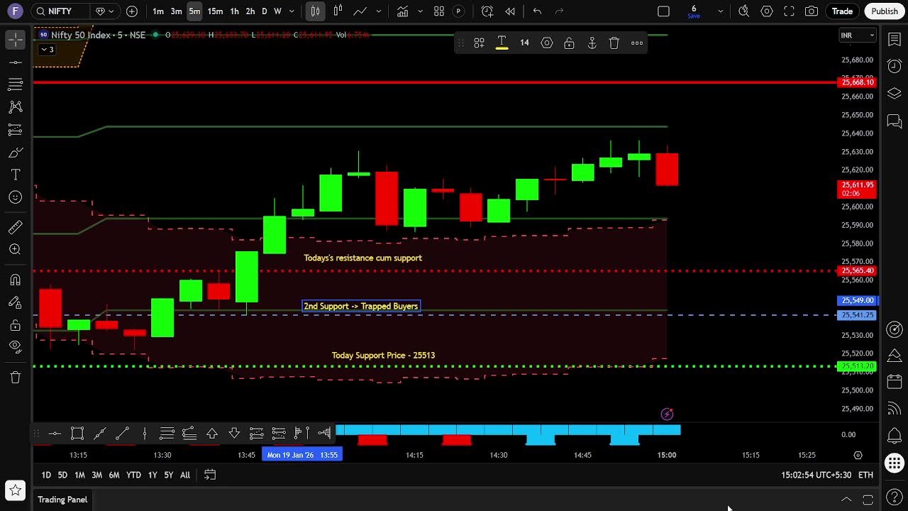Select 3m timeframe
Image resolution: width=908 pixels, height=511 pixels.
pyautogui.click(x=176, y=11)
